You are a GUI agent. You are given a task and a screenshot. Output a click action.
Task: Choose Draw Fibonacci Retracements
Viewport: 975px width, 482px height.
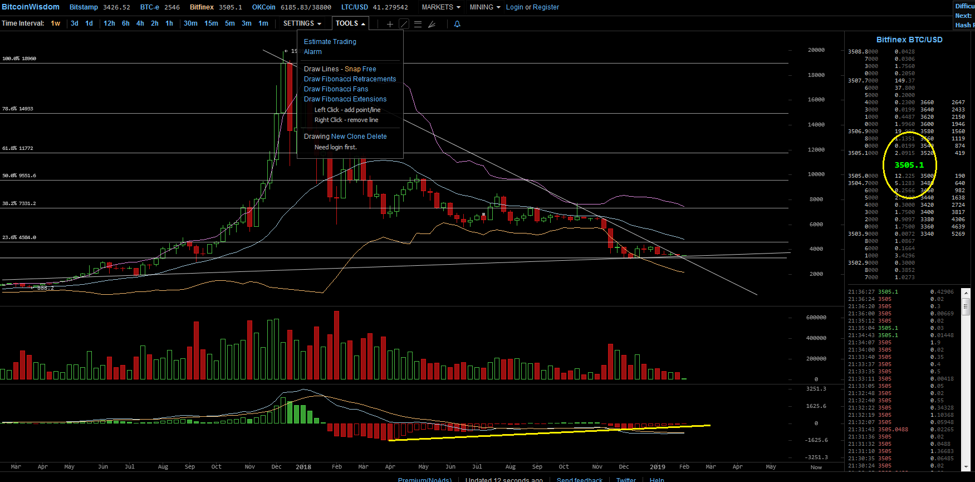coord(350,79)
